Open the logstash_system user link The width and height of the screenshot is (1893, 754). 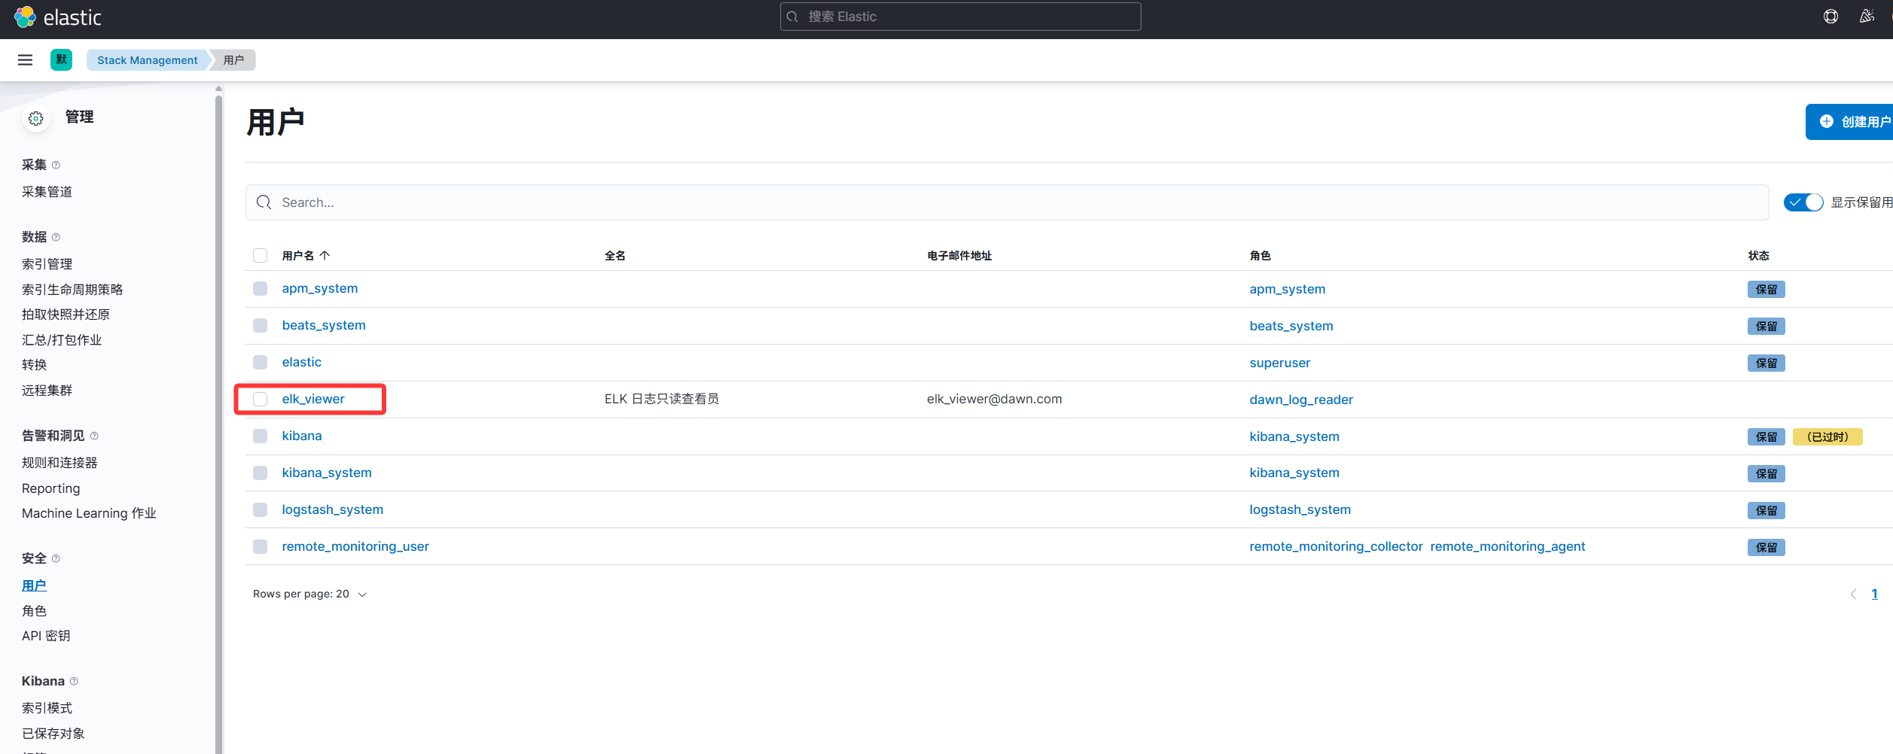pyautogui.click(x=333, y=509)
